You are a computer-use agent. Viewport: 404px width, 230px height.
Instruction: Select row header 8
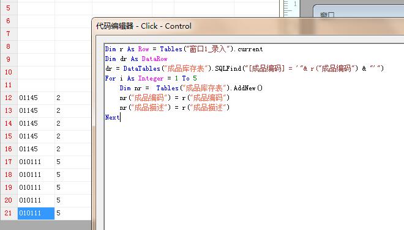tap(9, 46)
